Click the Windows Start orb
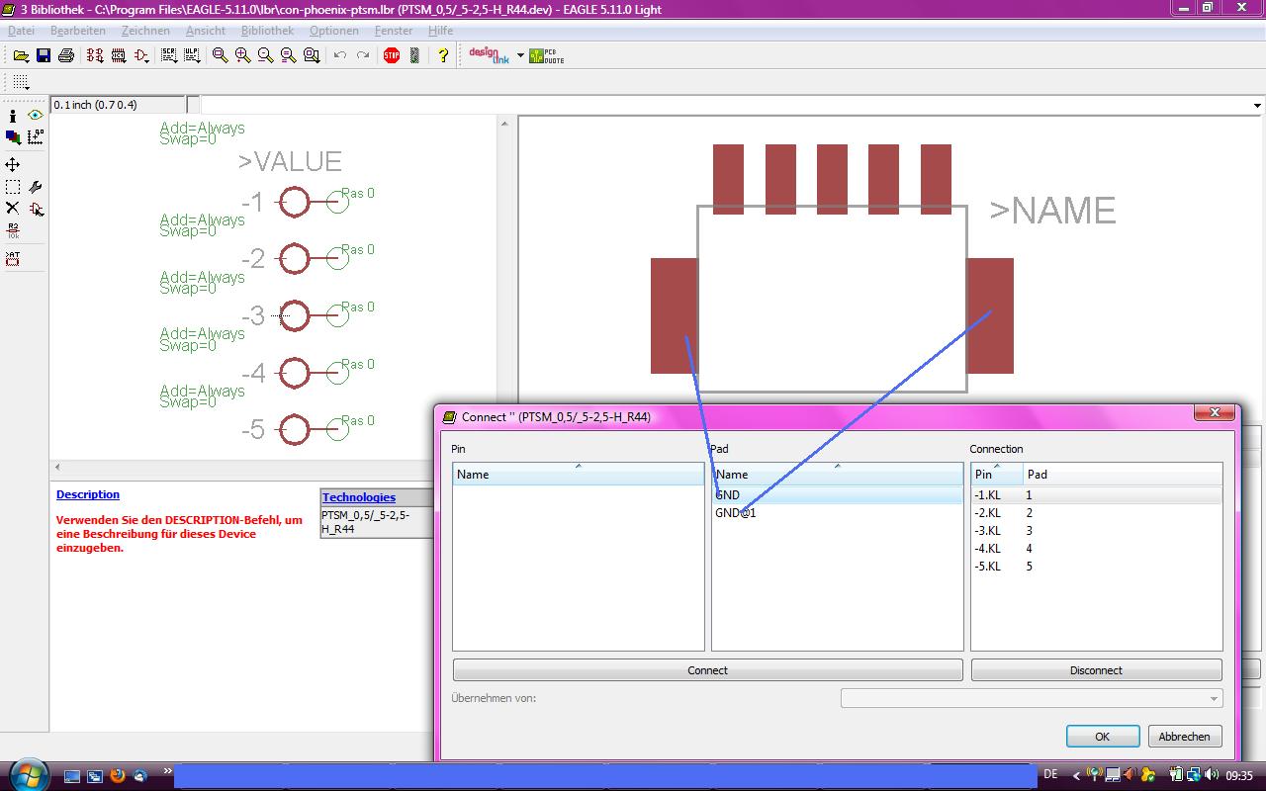The image size is (1266, 791). click(27, 774)
